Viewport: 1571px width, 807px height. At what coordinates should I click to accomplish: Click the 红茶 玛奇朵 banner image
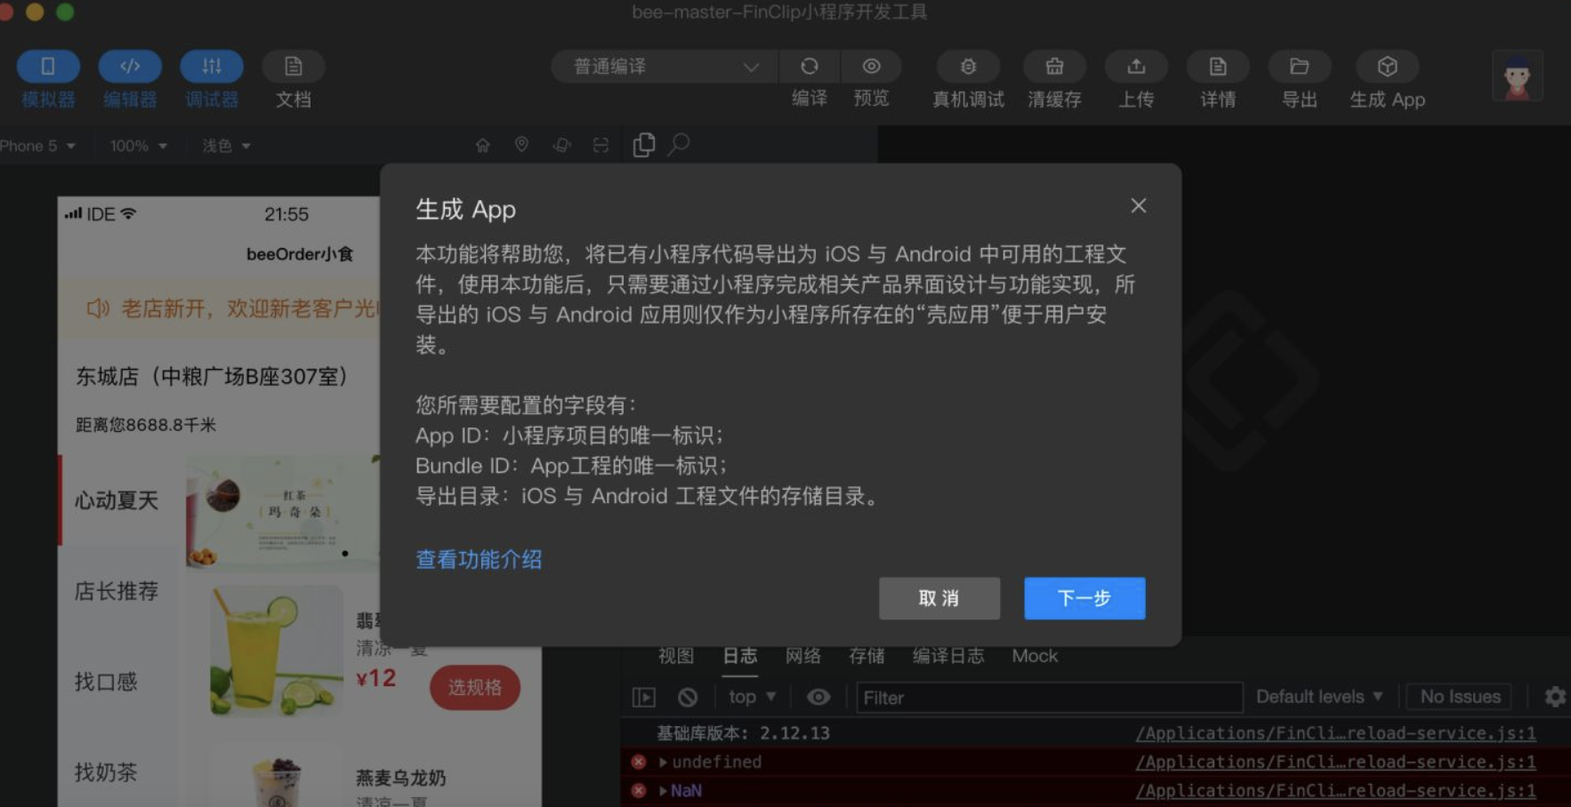283,512
